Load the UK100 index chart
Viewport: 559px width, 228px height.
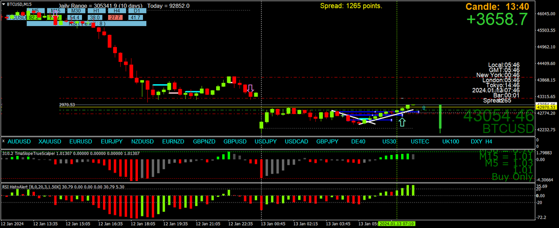point(450,141)
